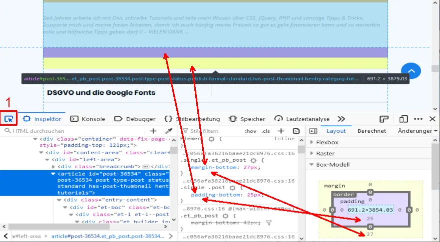
Task: Switch to the Berechnet sidebar tab
Action: [x=372, y=131]
